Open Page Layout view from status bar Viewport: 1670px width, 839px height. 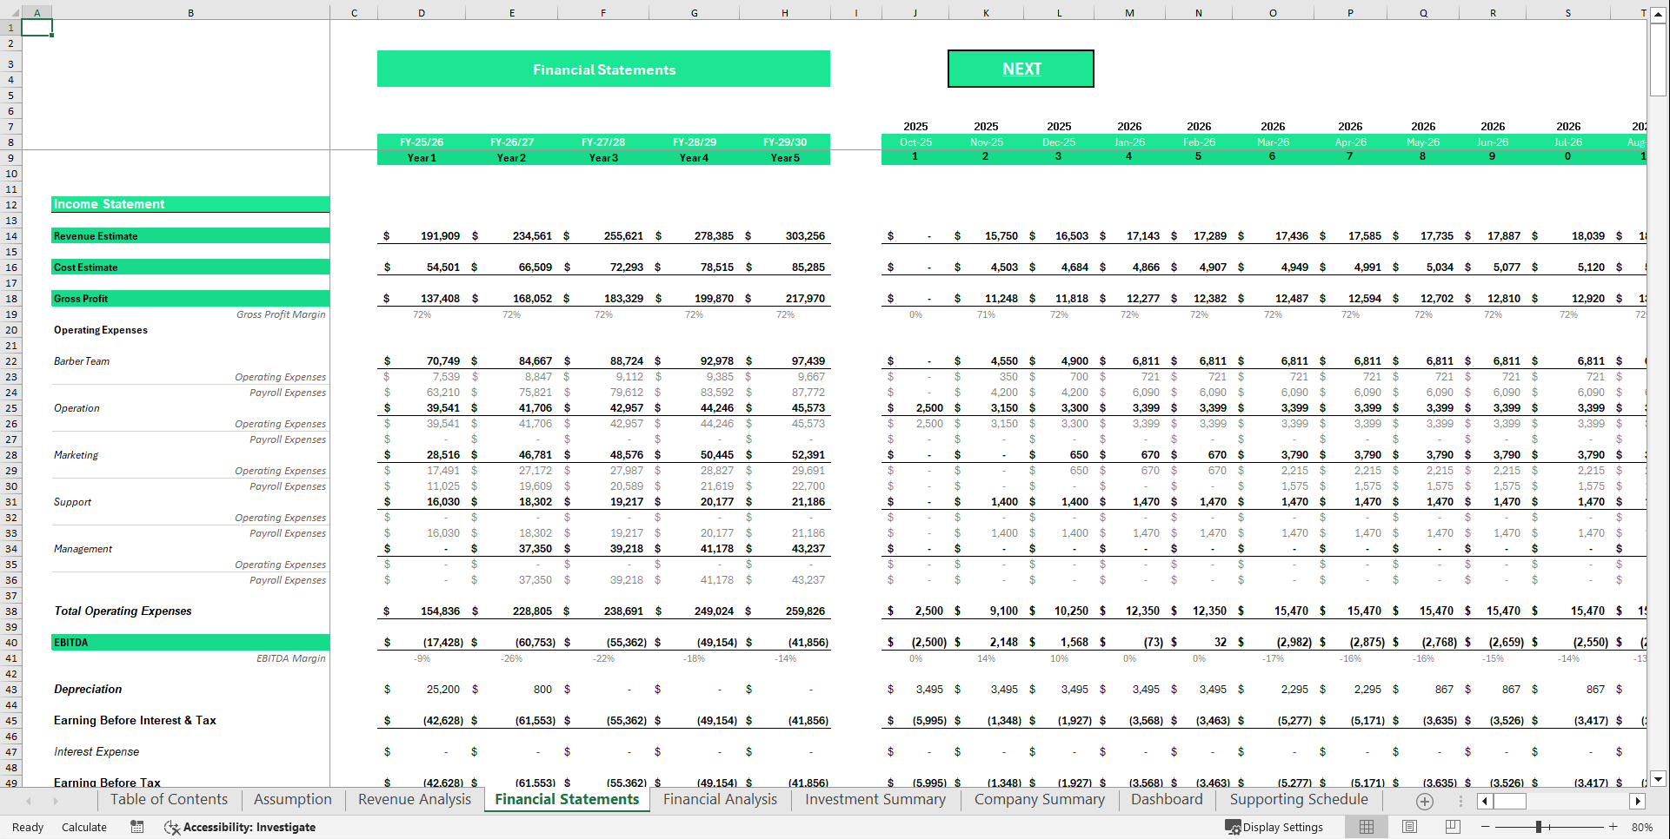[x=1409, y=827]
